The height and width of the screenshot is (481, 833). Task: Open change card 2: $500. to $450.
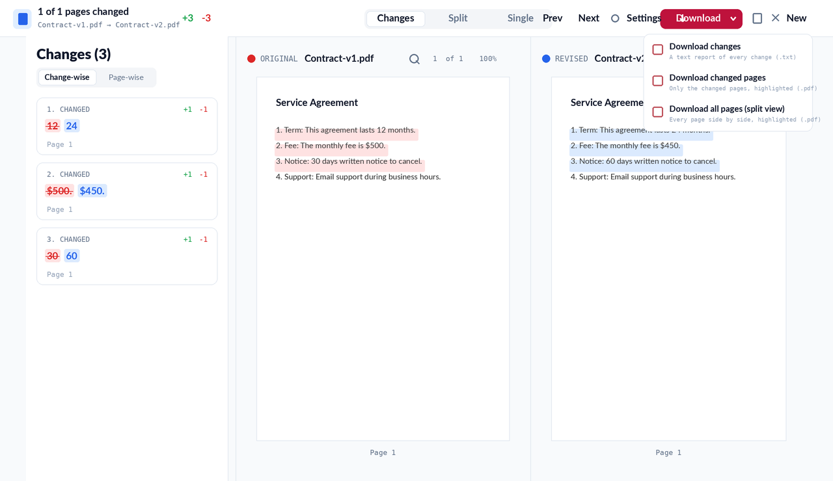coord(127,191)
